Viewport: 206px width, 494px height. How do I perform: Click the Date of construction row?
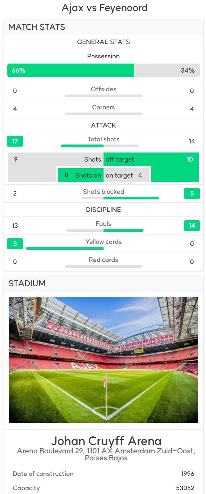[103, 474]
